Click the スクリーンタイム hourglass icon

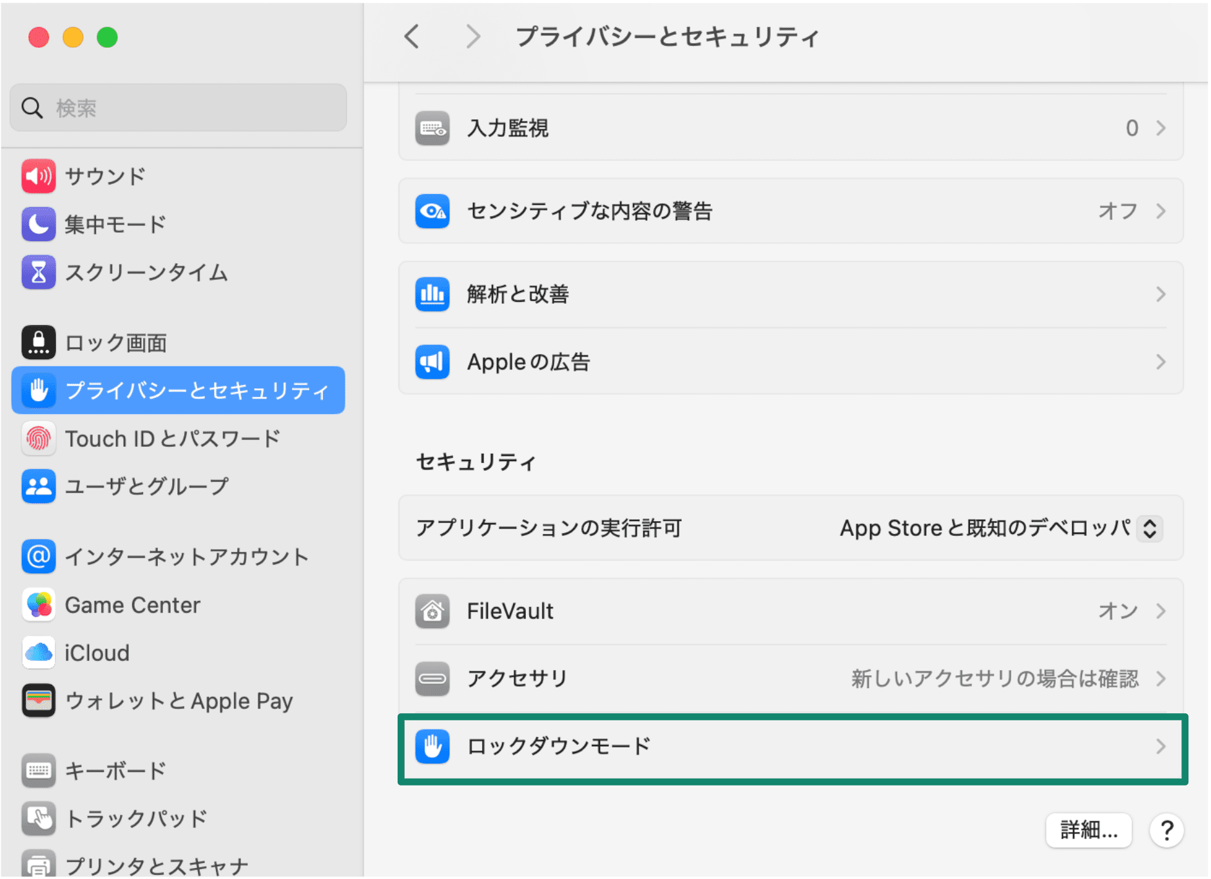pyautogui.click(x=38, y=272)
